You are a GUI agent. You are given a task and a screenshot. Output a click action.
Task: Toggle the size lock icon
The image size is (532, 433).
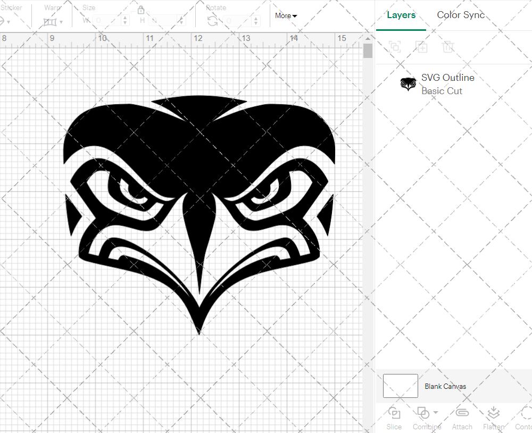click(141, 10)
